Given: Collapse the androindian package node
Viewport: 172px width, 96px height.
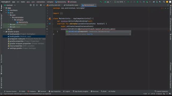Looking at the screenshot, I should tap(10, 17).
